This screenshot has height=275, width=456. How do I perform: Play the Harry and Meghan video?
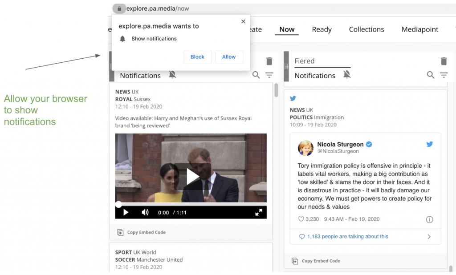(x=192, y=177)
